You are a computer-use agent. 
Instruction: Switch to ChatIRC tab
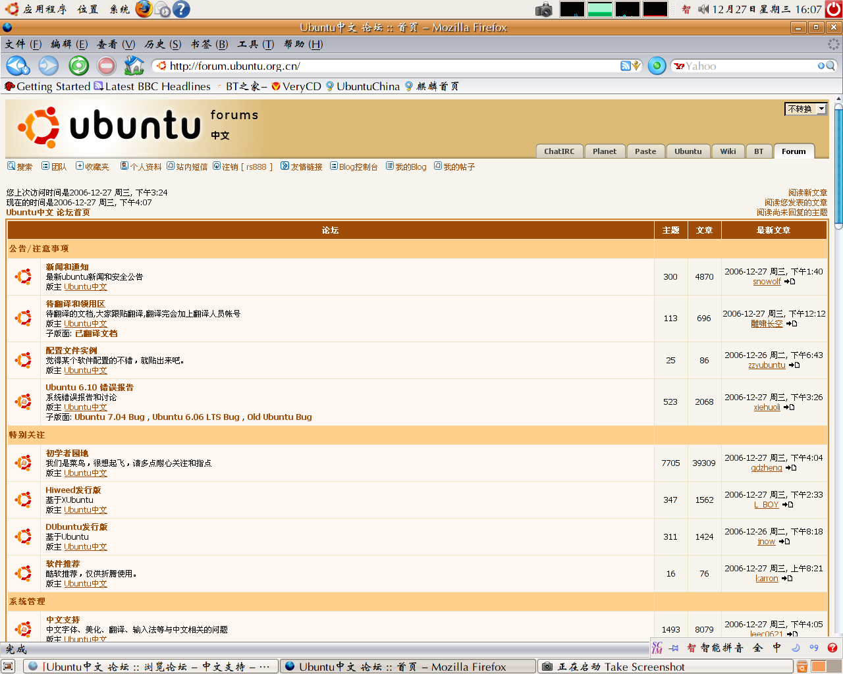[559, 151]
